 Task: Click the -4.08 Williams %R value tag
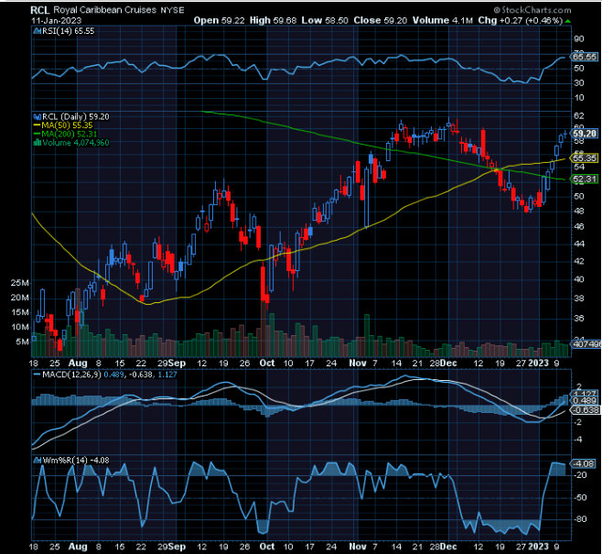tap(585, 464)
